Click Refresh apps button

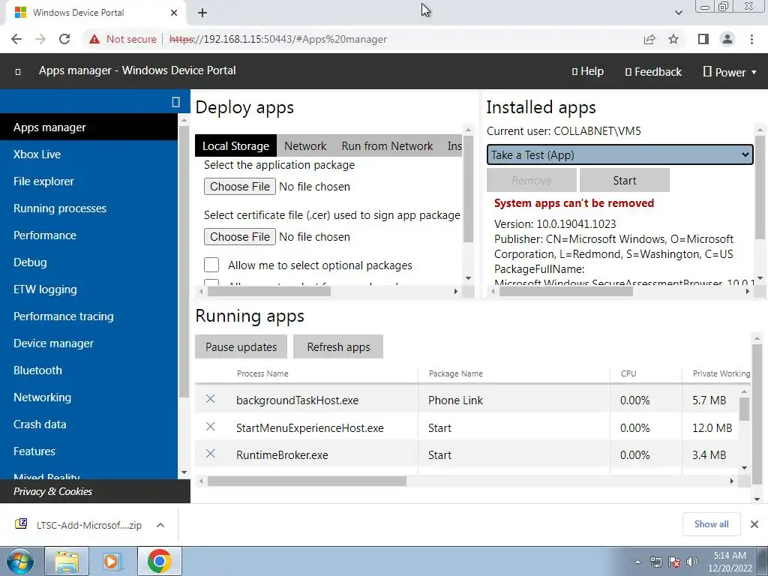[338, 346]
